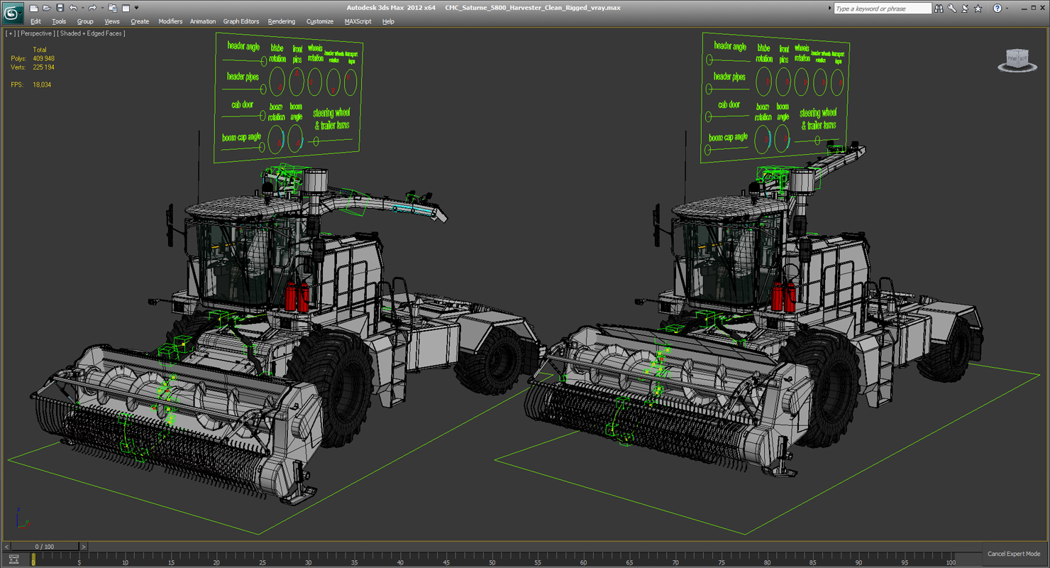The image size is (1050, 568).
Task: Click the Open Mini Curve Editor icon
Action: 13,559
